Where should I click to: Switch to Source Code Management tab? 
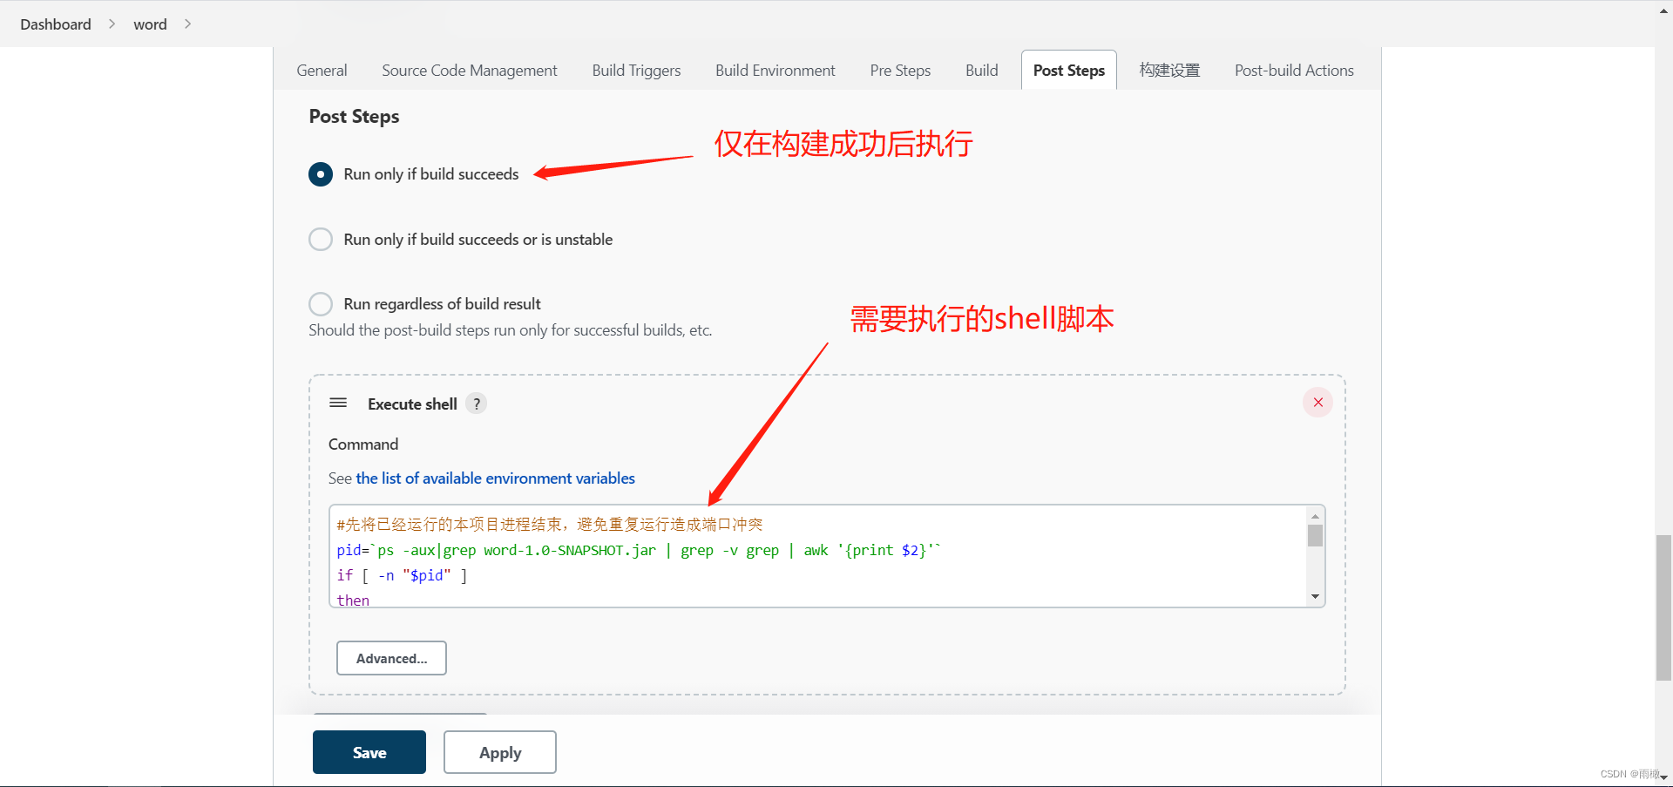[470, 71]
